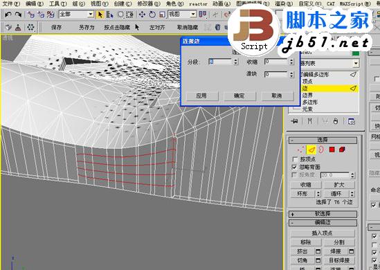Click the green object color swatch
The width and height of the screenshot is (380, 270).
356,53
